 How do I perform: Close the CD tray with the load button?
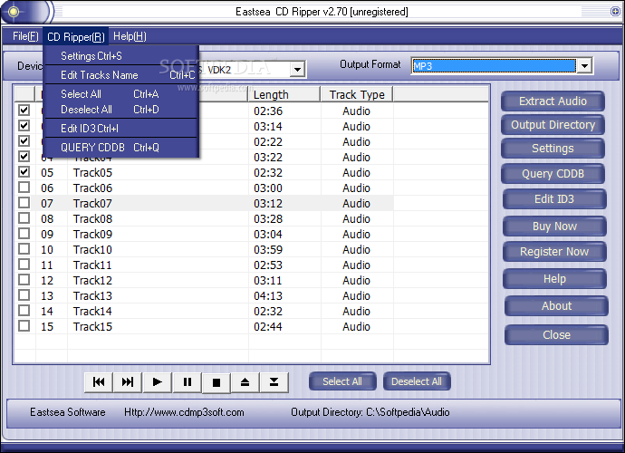[274, 382]
